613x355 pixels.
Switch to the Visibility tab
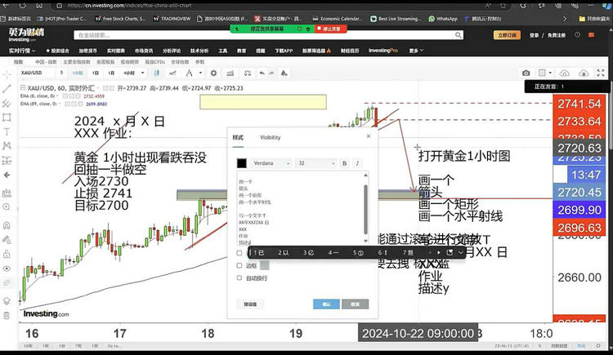(x=270, y=138)
